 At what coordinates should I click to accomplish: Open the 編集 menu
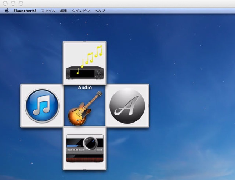pos(64,11)
